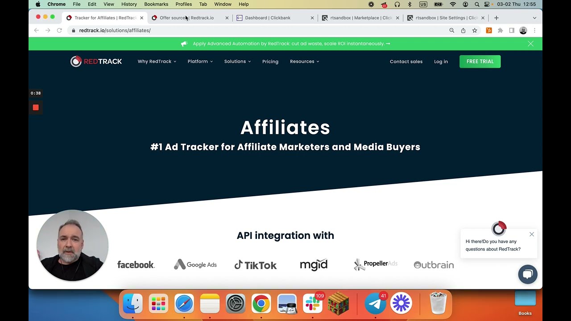Open the chat widget bubble
Viewport: 571px width, 321px height.
[x=528, y=274]
